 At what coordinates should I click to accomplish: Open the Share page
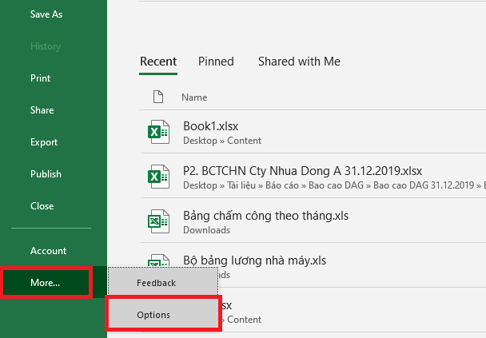tap(42, 110)
